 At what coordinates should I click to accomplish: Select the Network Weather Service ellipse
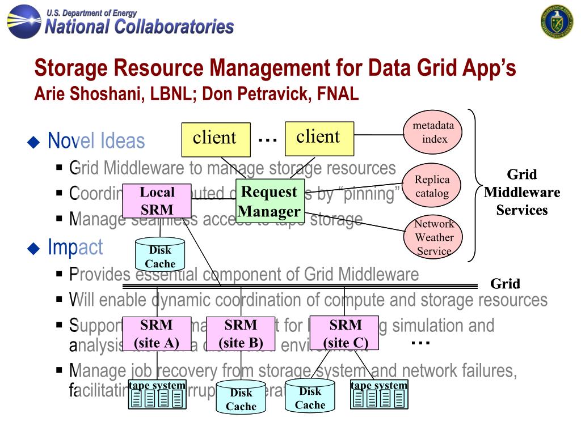pos(433,237)
